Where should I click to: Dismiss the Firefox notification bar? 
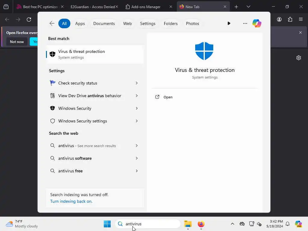[x=300, y=32]
